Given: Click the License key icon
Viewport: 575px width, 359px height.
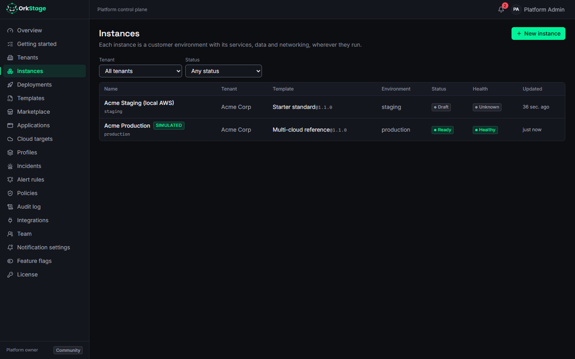Looking at the screenshot, I should 10,274.
